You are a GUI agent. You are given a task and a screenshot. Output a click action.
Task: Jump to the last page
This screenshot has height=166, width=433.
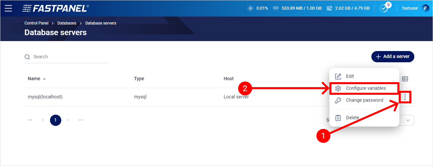click(81, 120)
